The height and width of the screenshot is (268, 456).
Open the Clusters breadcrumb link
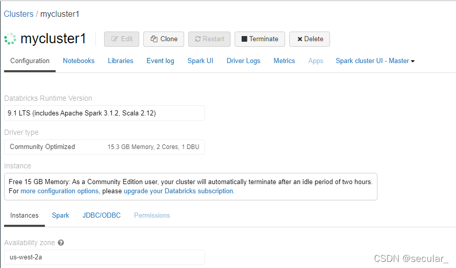(18, 14)
